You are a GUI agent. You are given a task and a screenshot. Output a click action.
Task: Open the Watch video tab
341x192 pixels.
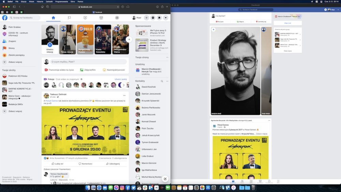point(85,18)
